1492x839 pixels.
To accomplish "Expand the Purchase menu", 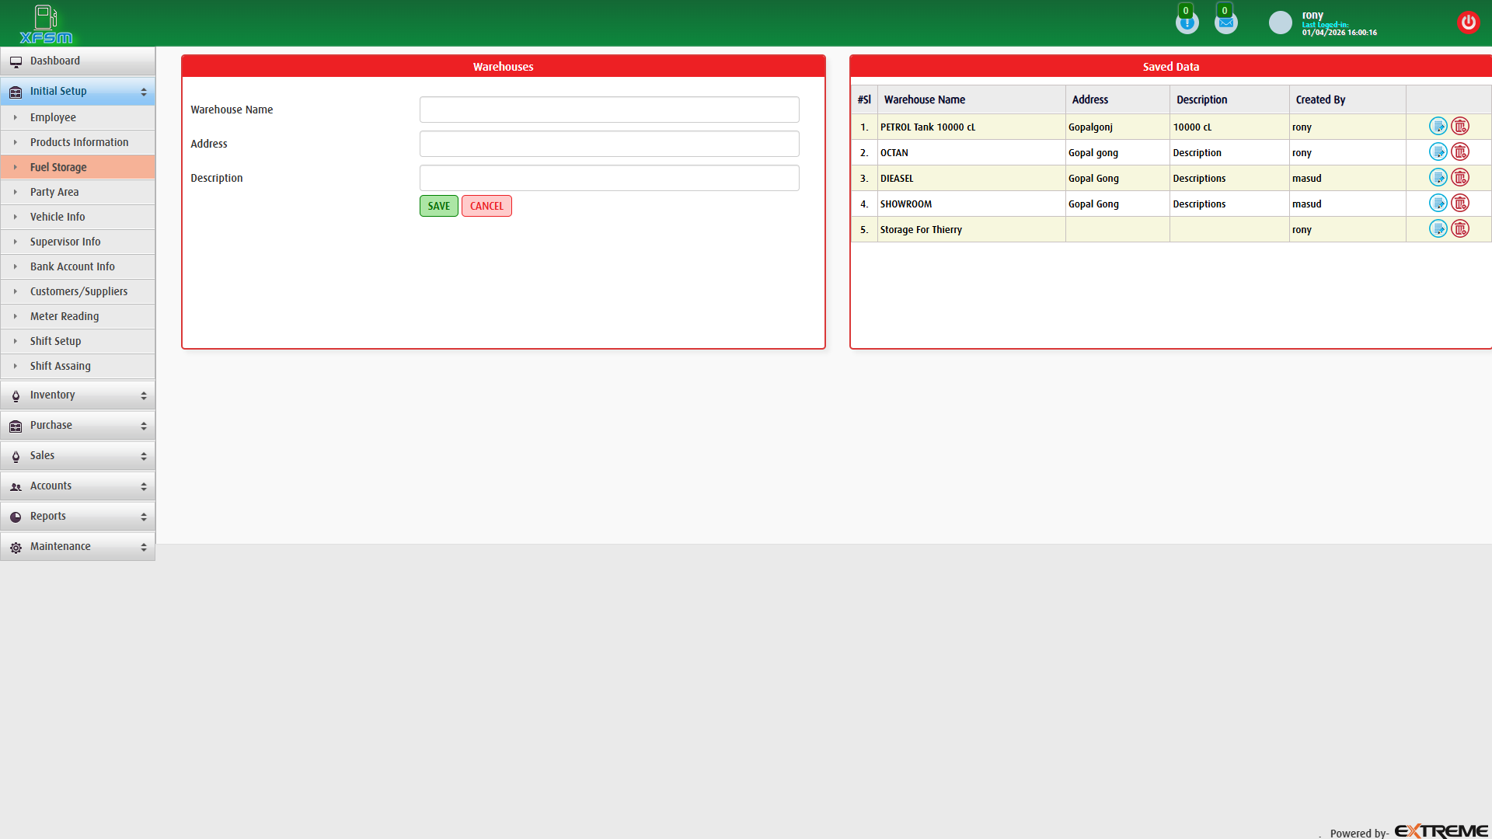I will pyautogui.click(x=78, y=425).
